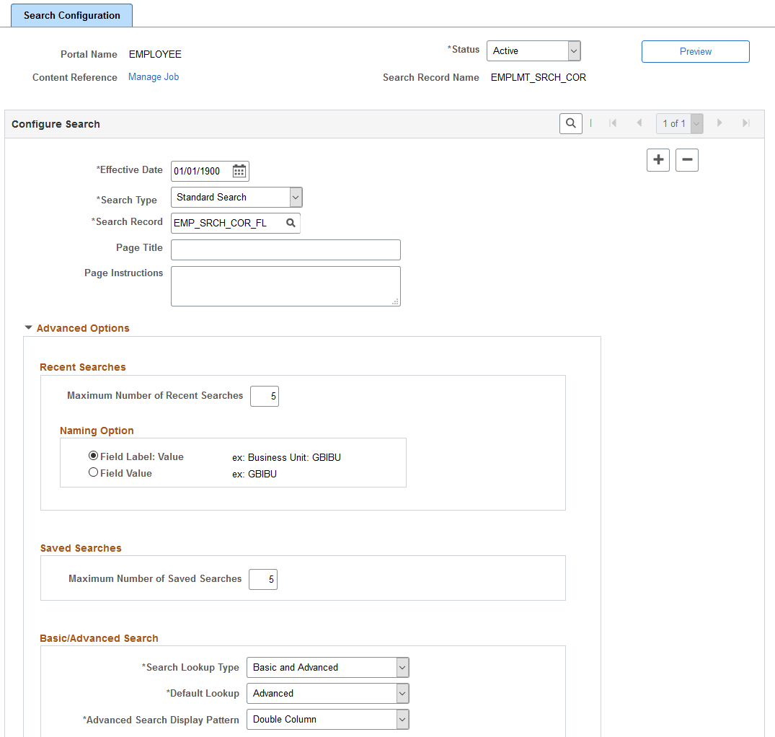Open the Default Lookup dropdown
The image size is (775, 737).
(x=401, y=693)
